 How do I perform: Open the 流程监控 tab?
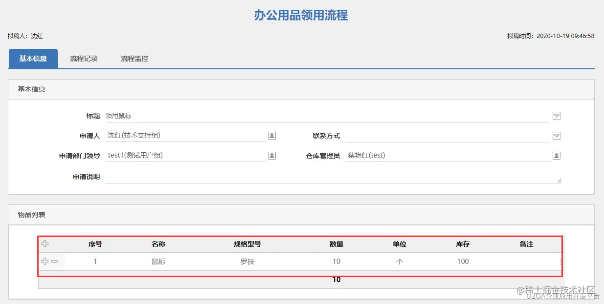[134, 59]
